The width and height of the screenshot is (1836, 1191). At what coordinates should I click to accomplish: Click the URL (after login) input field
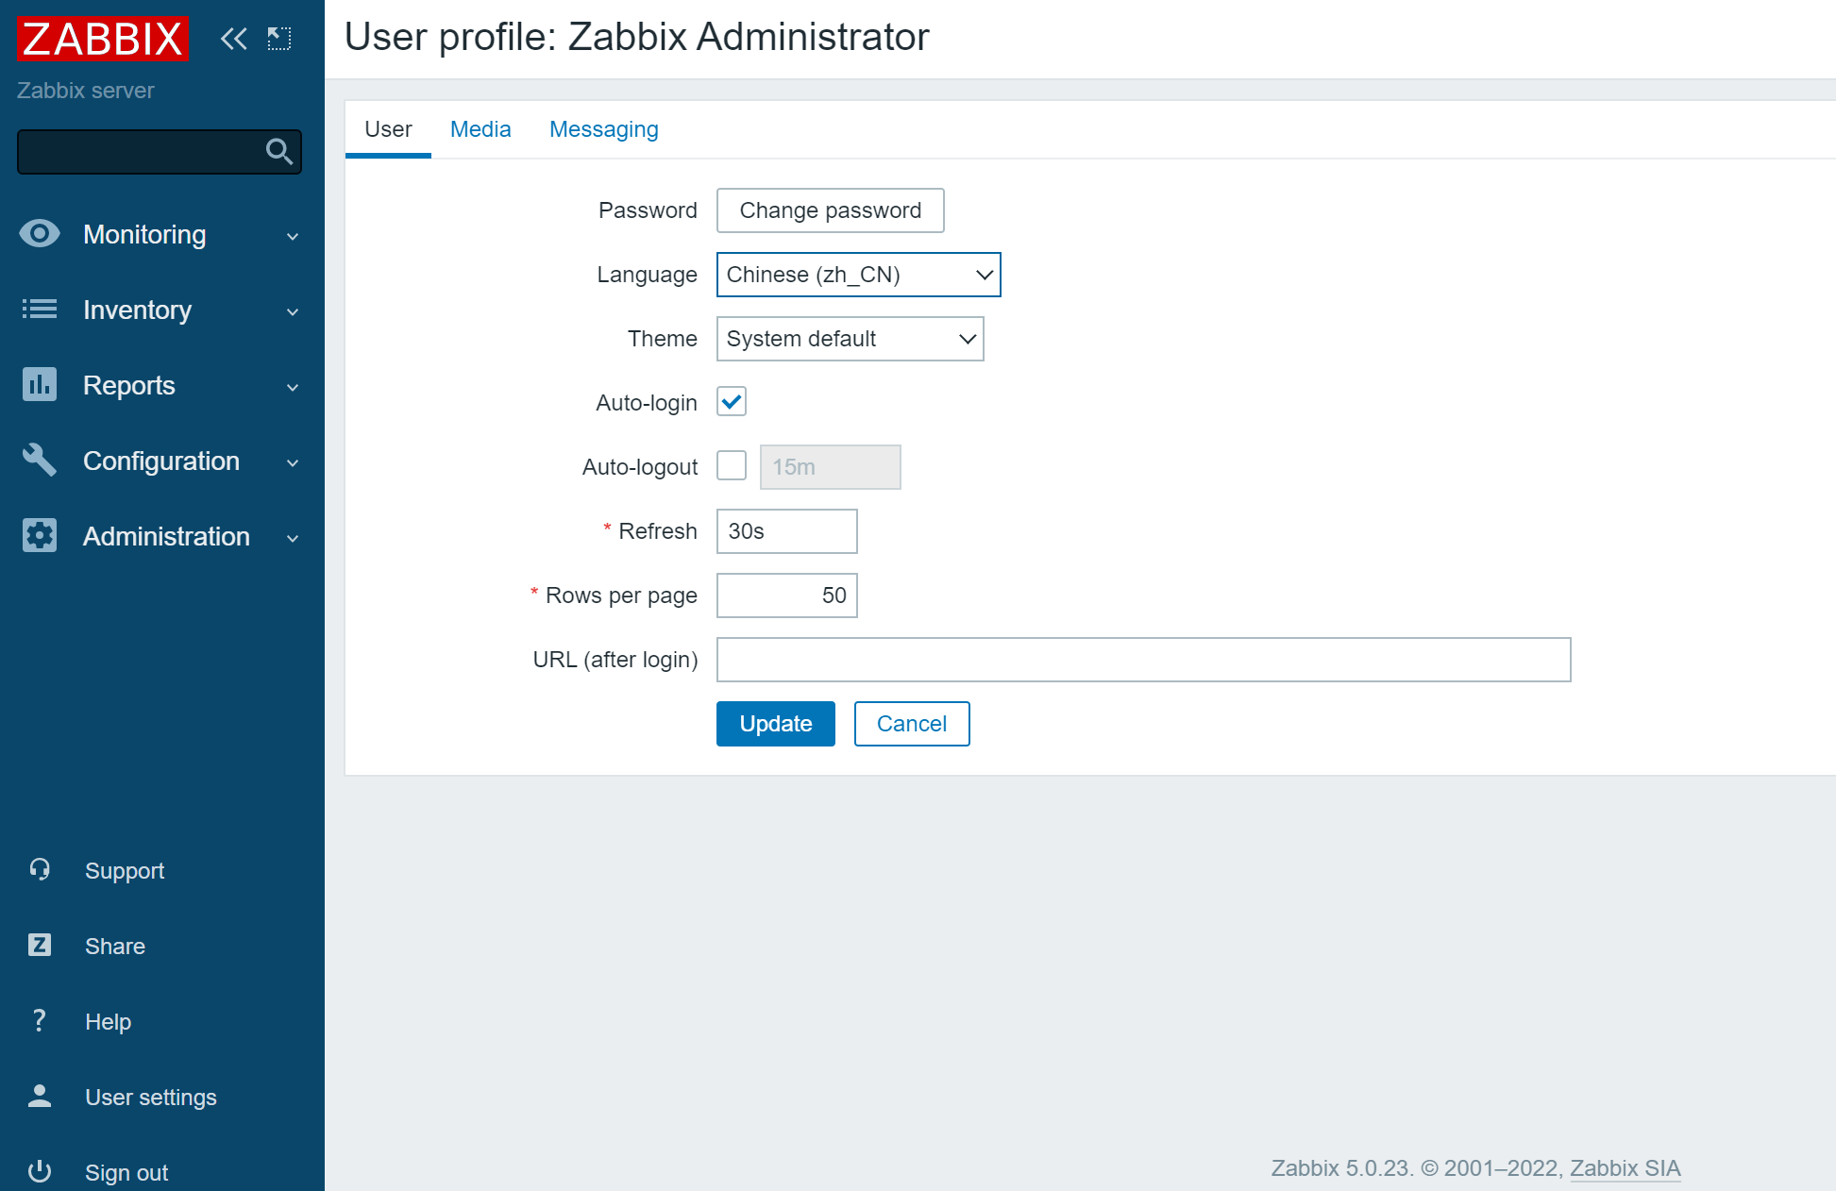pos(1143,660)
